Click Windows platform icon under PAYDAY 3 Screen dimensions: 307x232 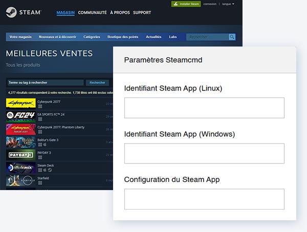click(x=40, y=157)
